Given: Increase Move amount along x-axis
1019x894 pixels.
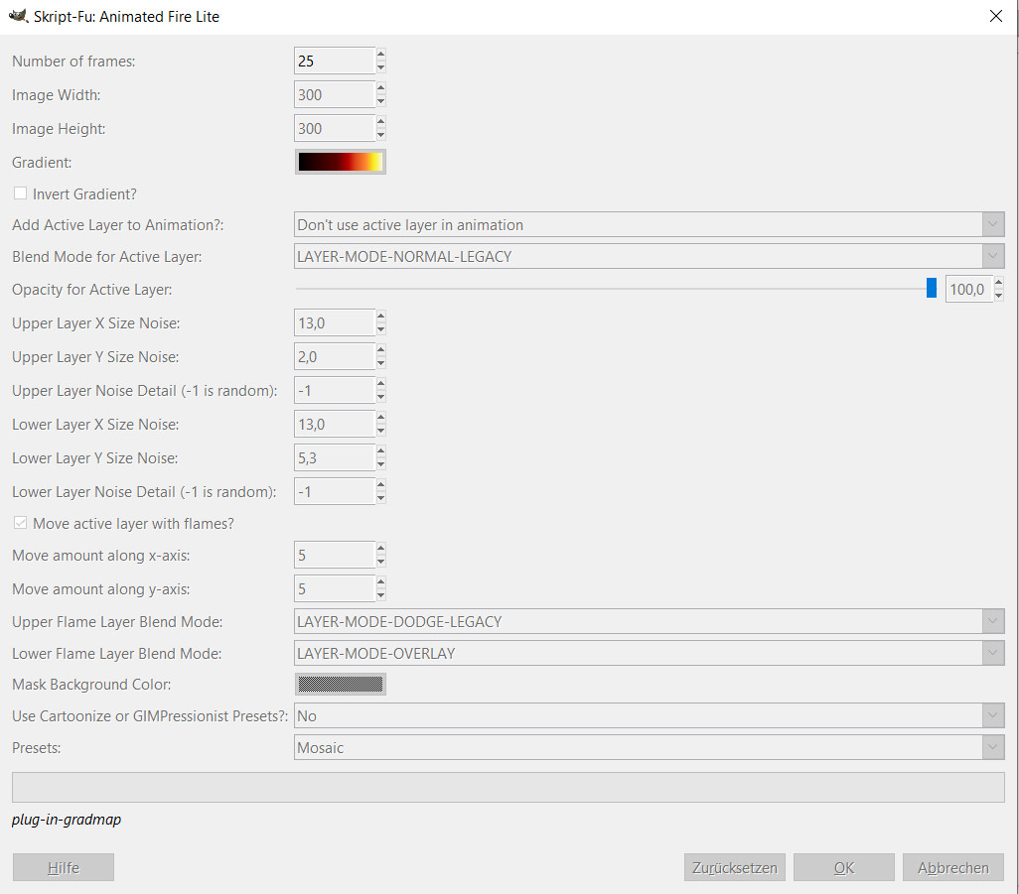Looking at the screenshot, I should pos(380,549).
